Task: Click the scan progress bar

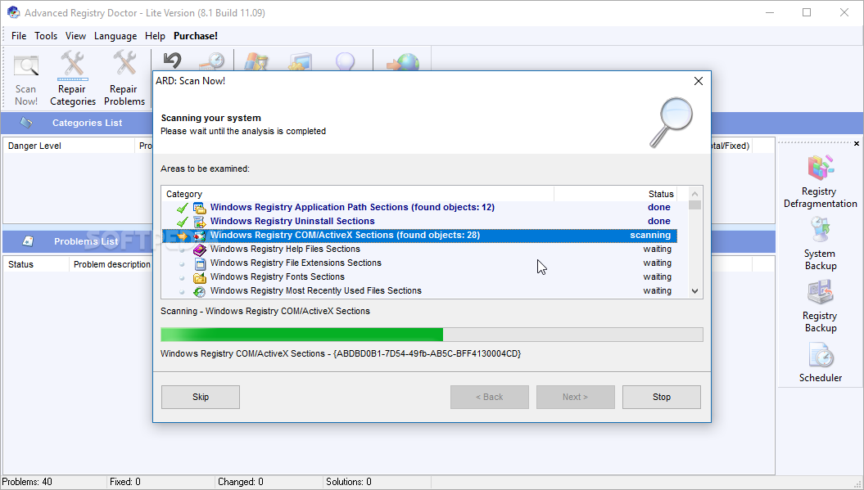Action: point(432,335)
